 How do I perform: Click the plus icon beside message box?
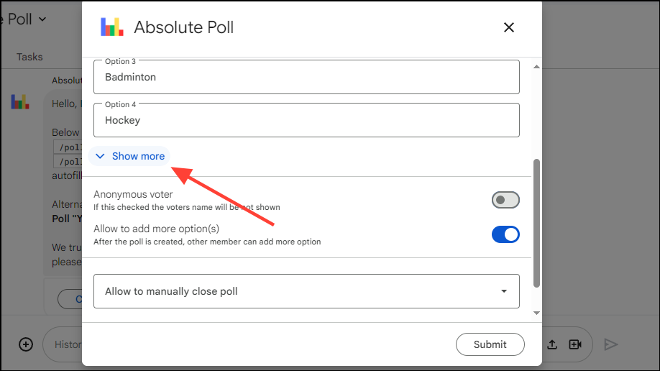point(26,344)
